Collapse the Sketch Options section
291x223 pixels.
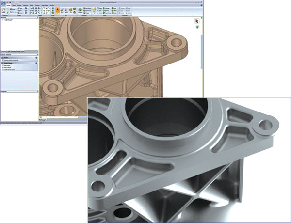(x=36, y=63)
